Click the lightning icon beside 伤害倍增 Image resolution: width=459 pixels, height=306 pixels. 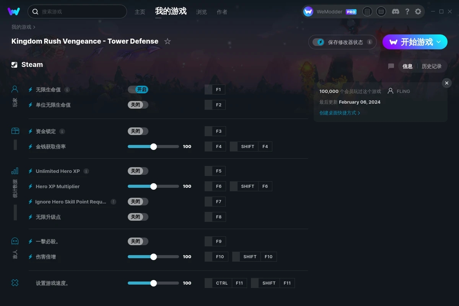(31, 257)
